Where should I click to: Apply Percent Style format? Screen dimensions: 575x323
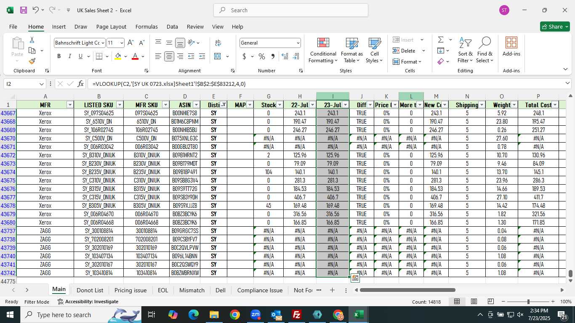pos(262,56)
